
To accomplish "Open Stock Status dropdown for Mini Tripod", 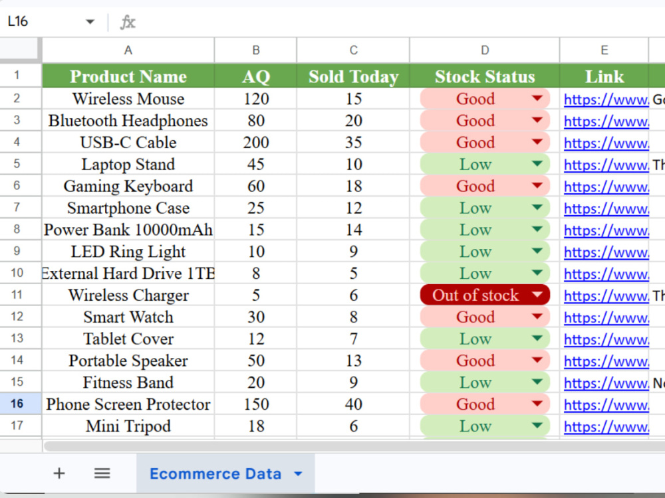I will click(537, 426).
